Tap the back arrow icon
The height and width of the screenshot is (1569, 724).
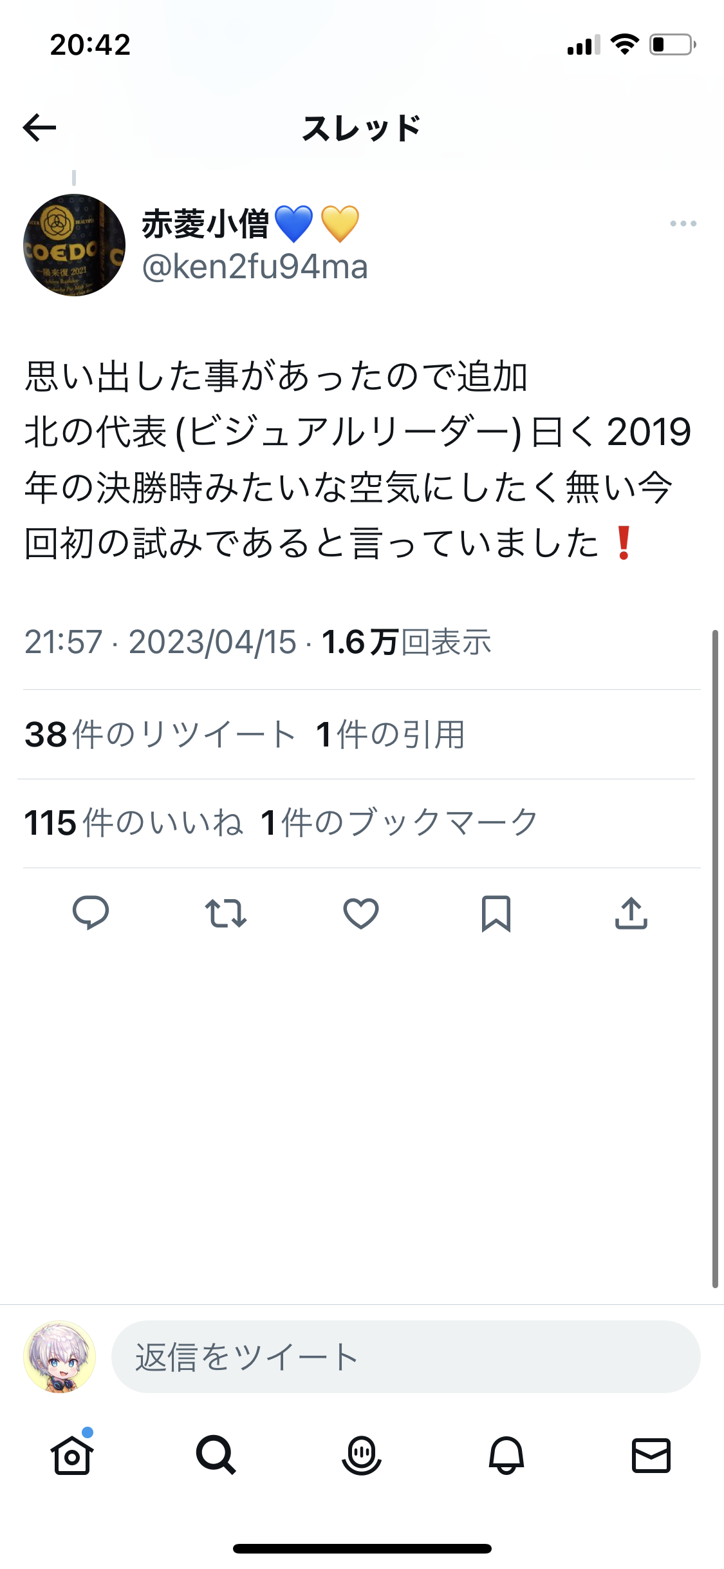[39, 128]
